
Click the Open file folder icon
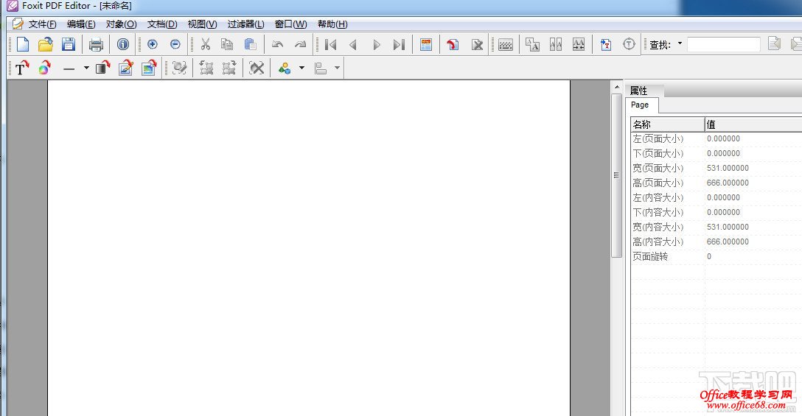(46, 45)
